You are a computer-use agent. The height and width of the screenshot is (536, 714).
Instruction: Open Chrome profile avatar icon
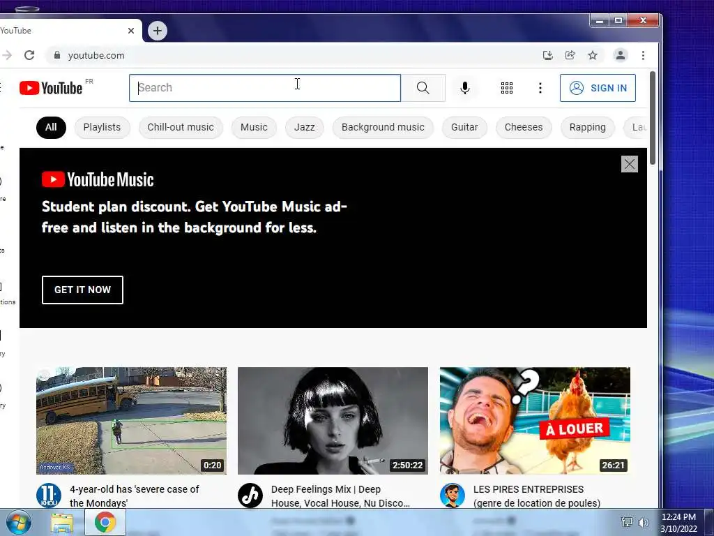pos(620,55)
